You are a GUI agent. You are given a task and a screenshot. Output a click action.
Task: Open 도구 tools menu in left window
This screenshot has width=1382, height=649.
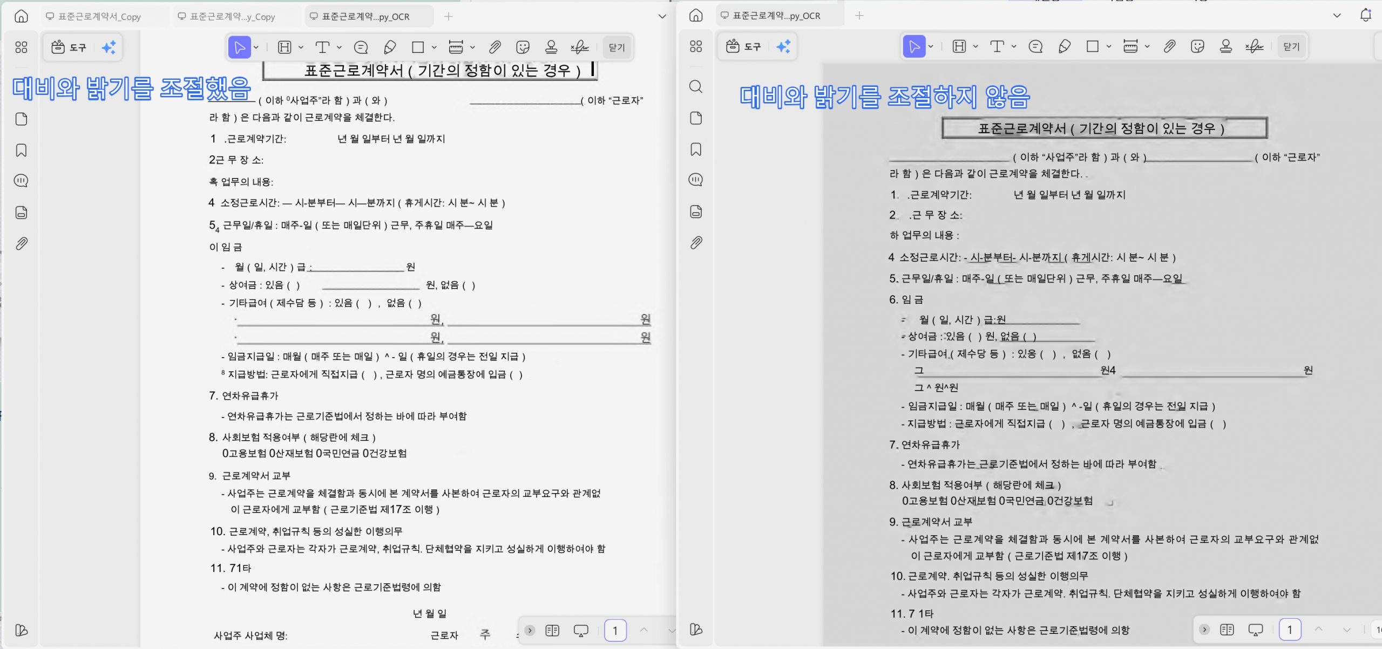point(69,47)
